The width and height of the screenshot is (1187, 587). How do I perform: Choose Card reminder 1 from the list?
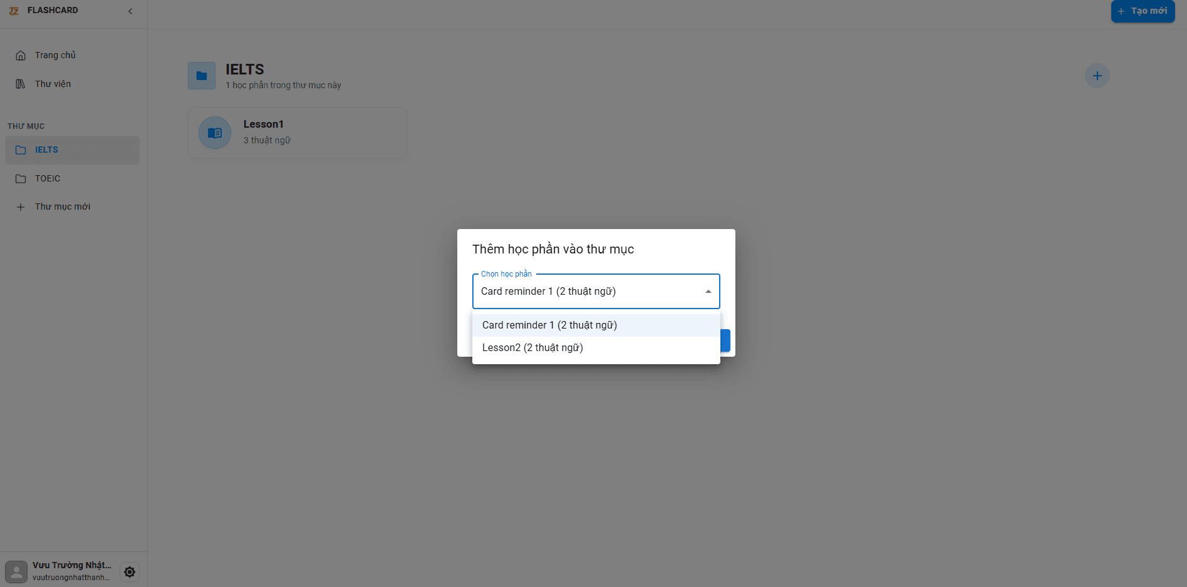549,325
